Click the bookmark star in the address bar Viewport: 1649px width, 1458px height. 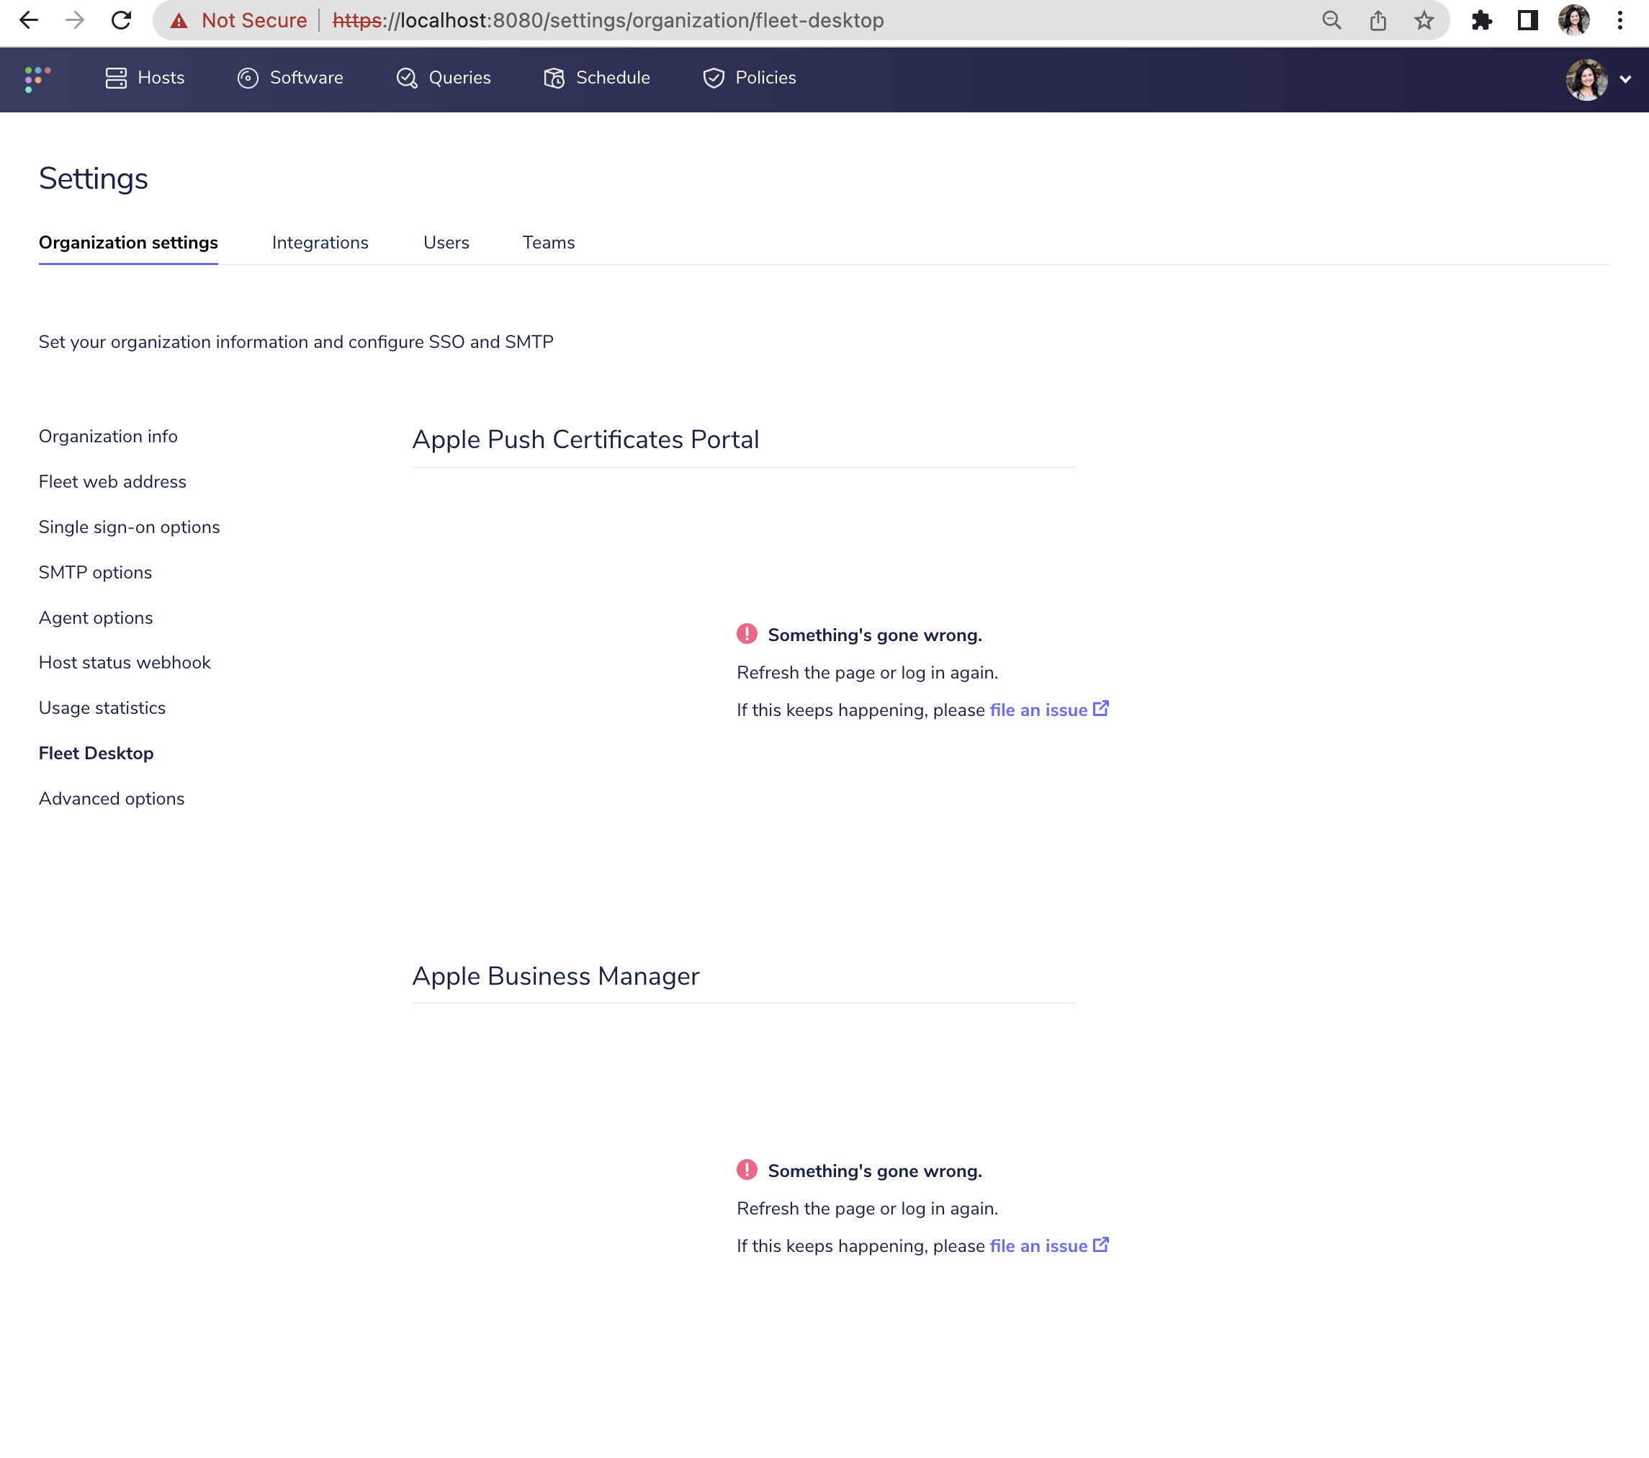tap(1424, 20)
